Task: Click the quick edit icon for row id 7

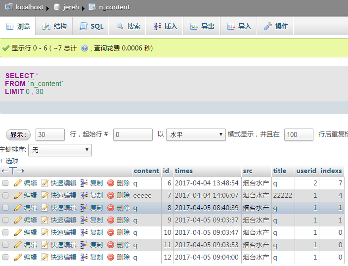Action: [x=45, y=195]
